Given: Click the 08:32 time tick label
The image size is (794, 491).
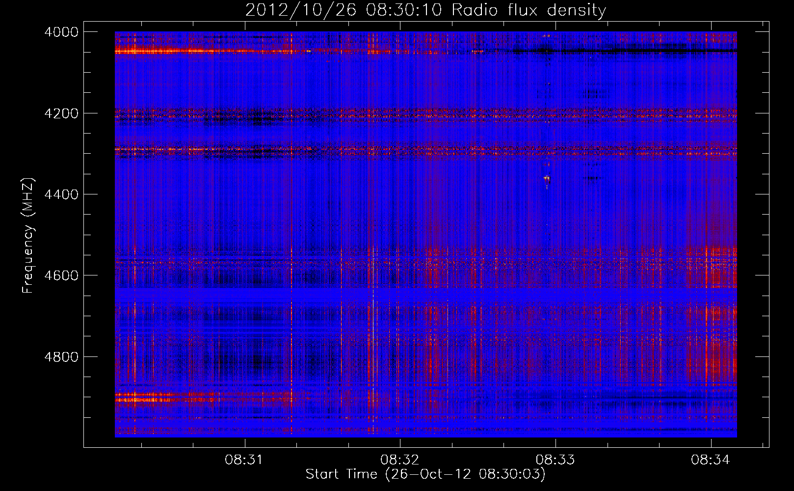Looking at the screenshot, I should point(400,460).
